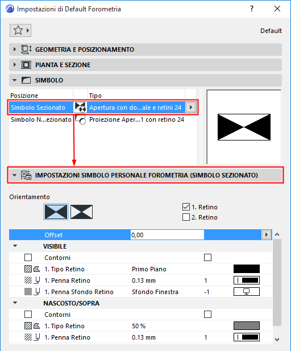The width and height of the screenshot is (291, 351).
Task: Click the Primo Piano fill type value
Action: 149,269
